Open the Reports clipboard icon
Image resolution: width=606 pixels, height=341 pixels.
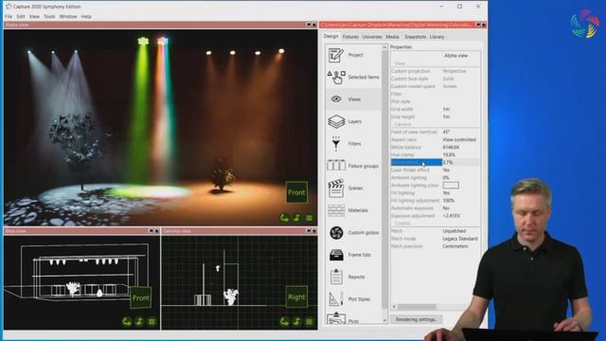coord(336,277)
